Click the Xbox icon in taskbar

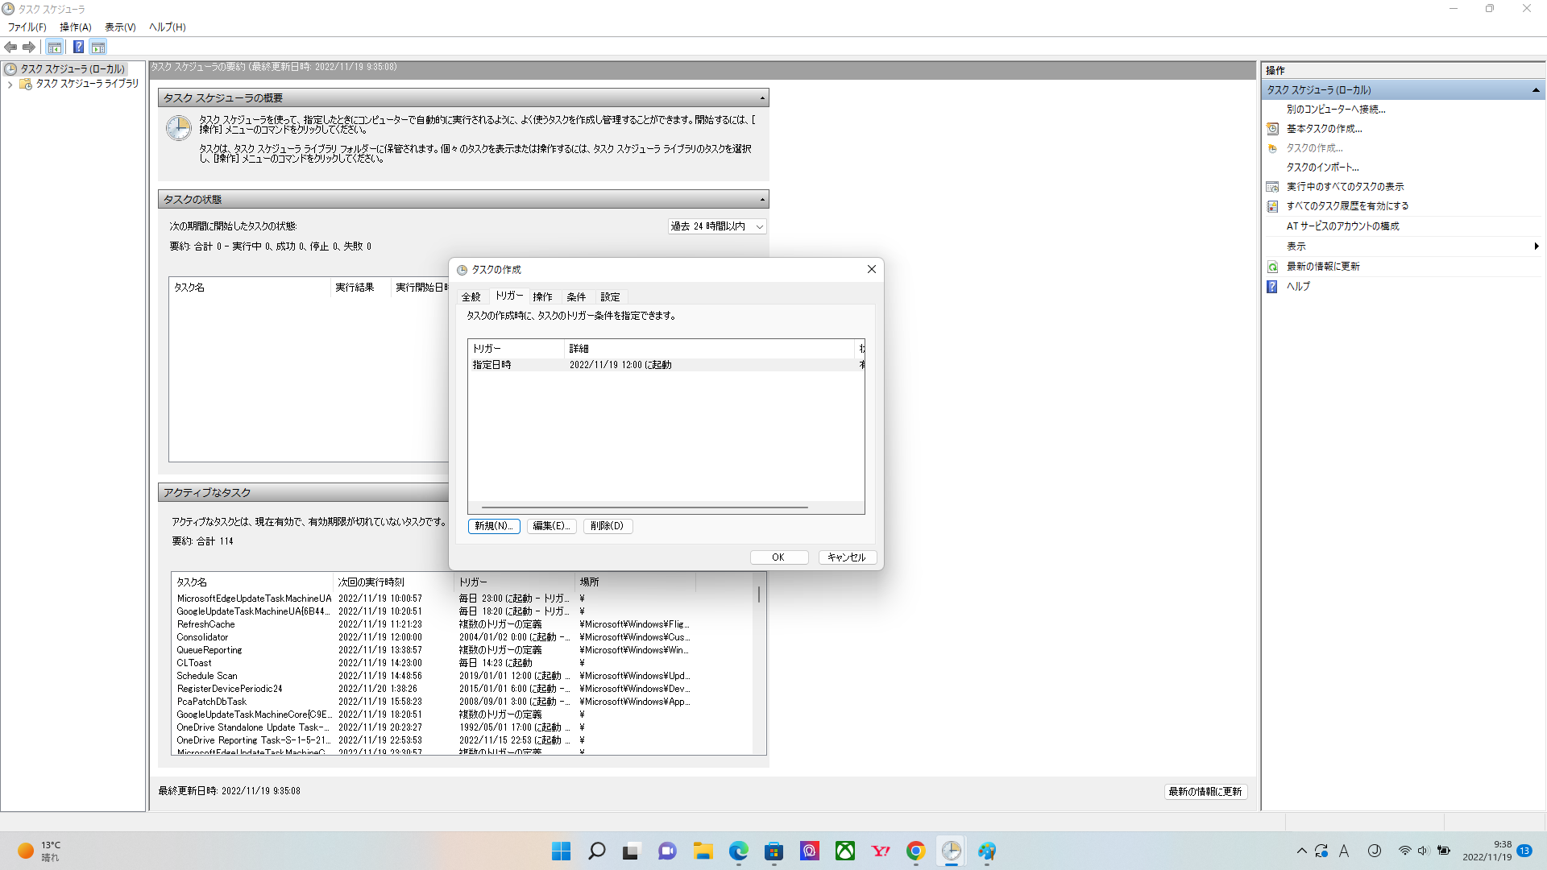pos(844,851)
